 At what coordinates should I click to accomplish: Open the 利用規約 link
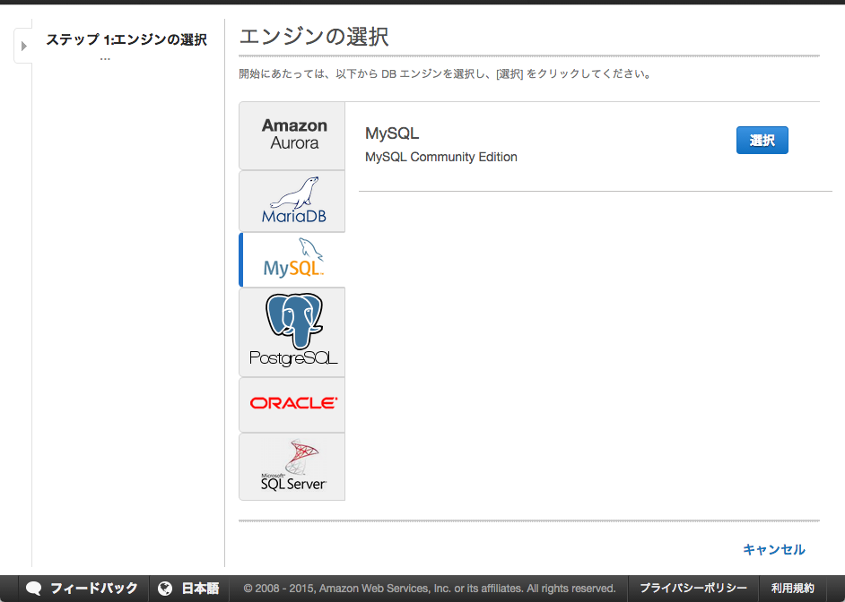pyautogui.click(x=792, y=588)
